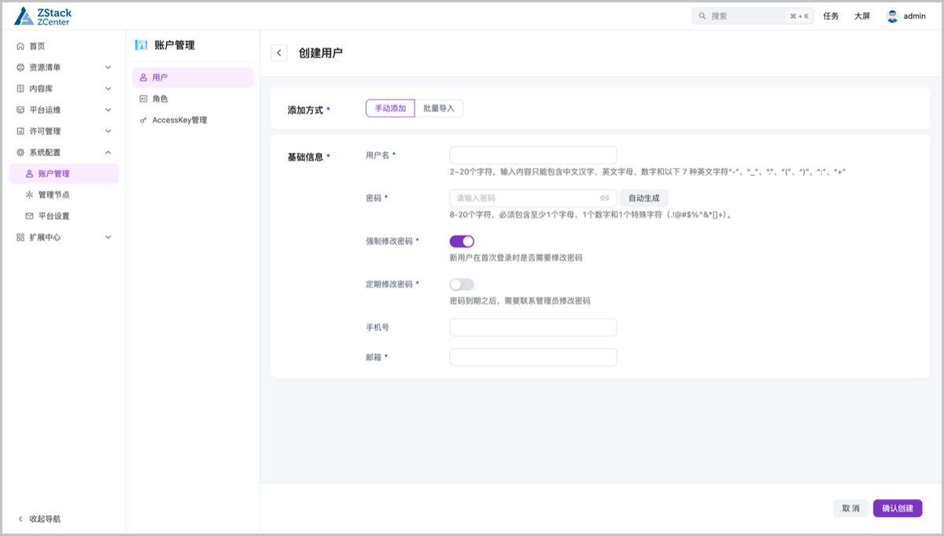944x536 pixels.
Task: Click the envelope icon beside 平台设置
Action: click(30, 216)
